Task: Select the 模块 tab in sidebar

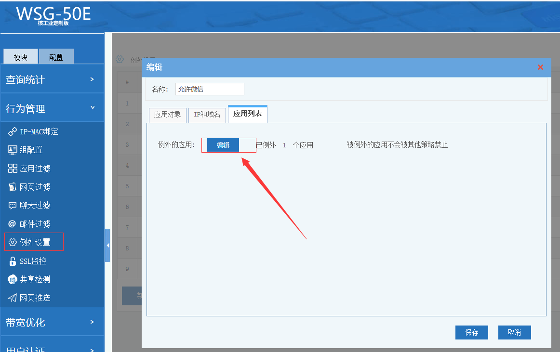Action: pos(21,57)
